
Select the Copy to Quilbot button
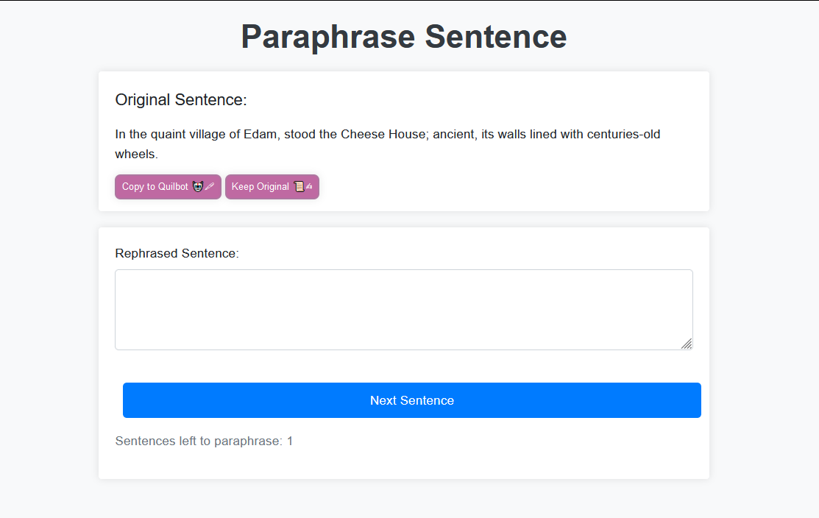click(x=168, y=186)
